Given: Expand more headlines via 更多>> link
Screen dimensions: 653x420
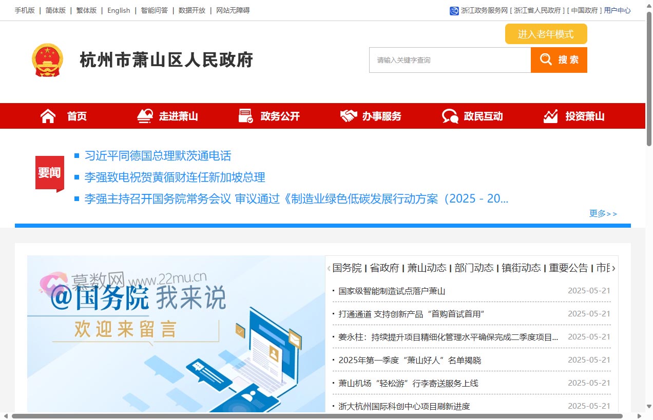Looking at the screenshot, I should click(x=603, y=214).
